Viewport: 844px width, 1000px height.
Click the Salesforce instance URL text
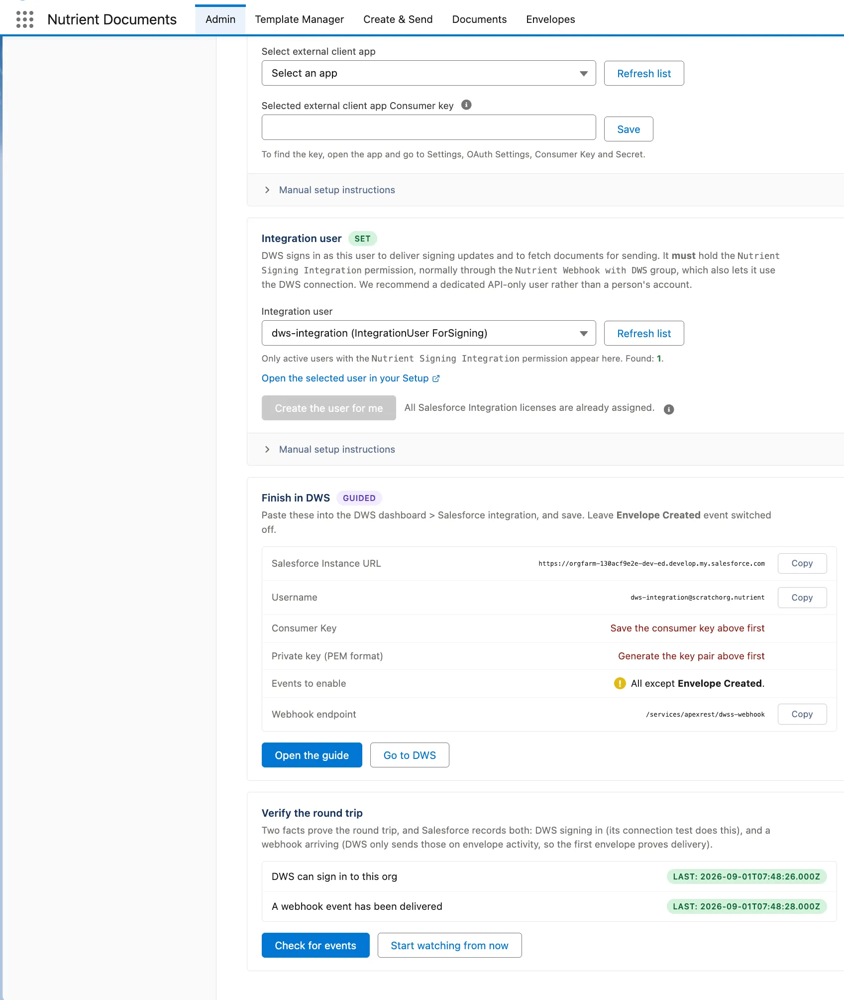pyautogui.click(x=651, y=564)
